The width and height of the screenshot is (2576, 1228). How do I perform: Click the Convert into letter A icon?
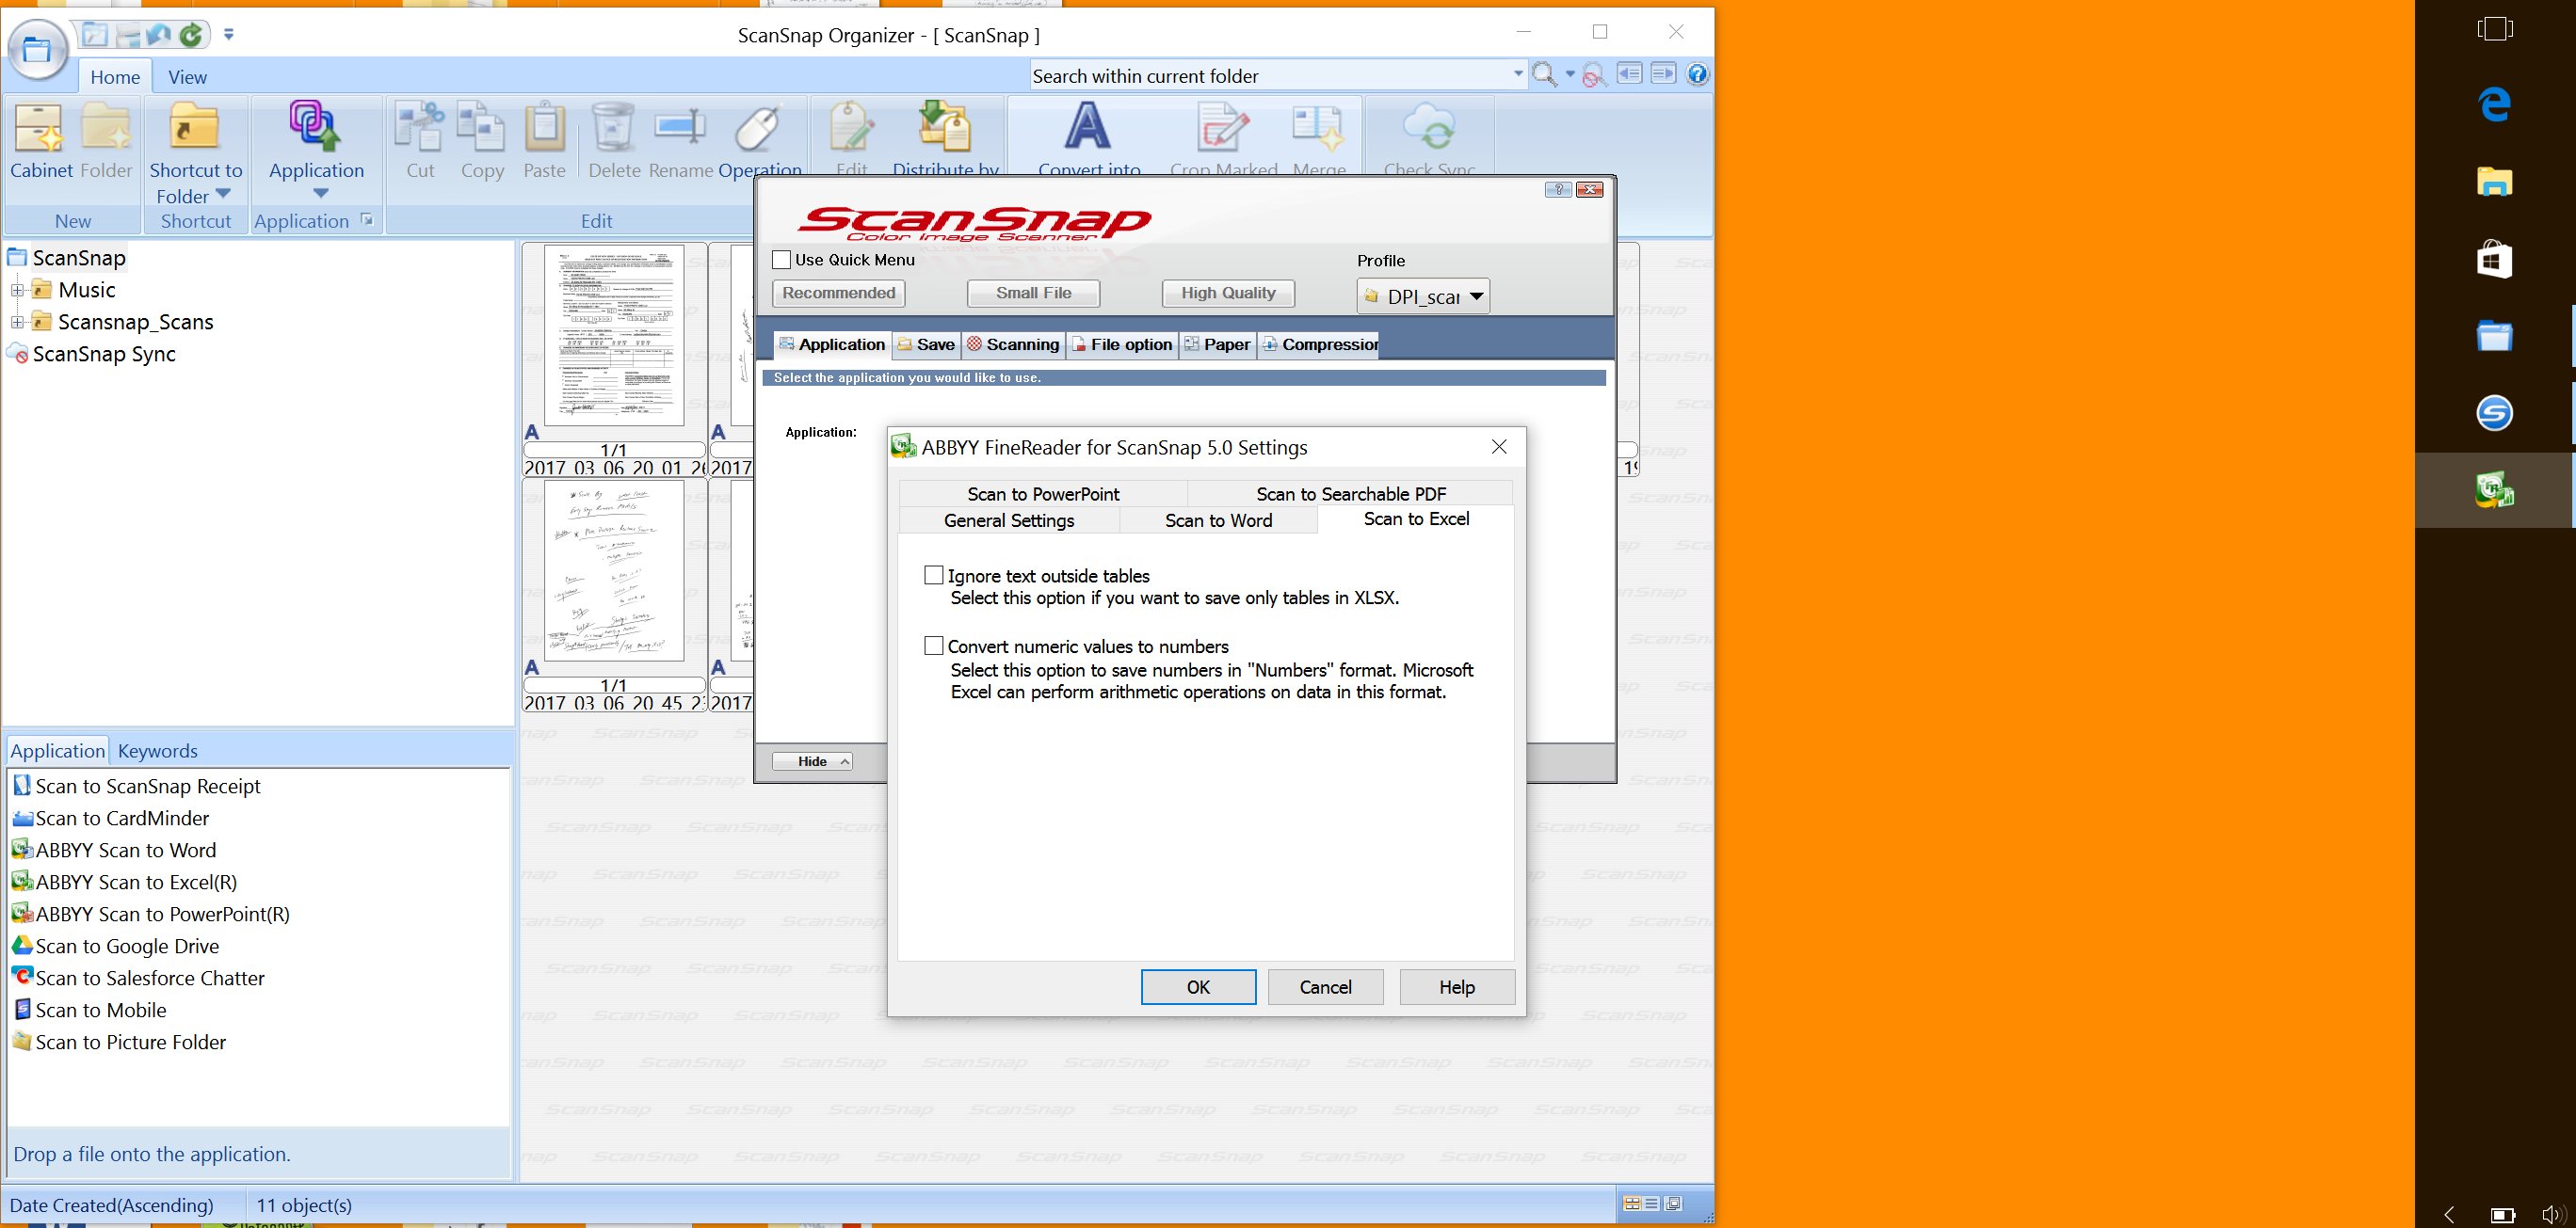click(1087, 127)
